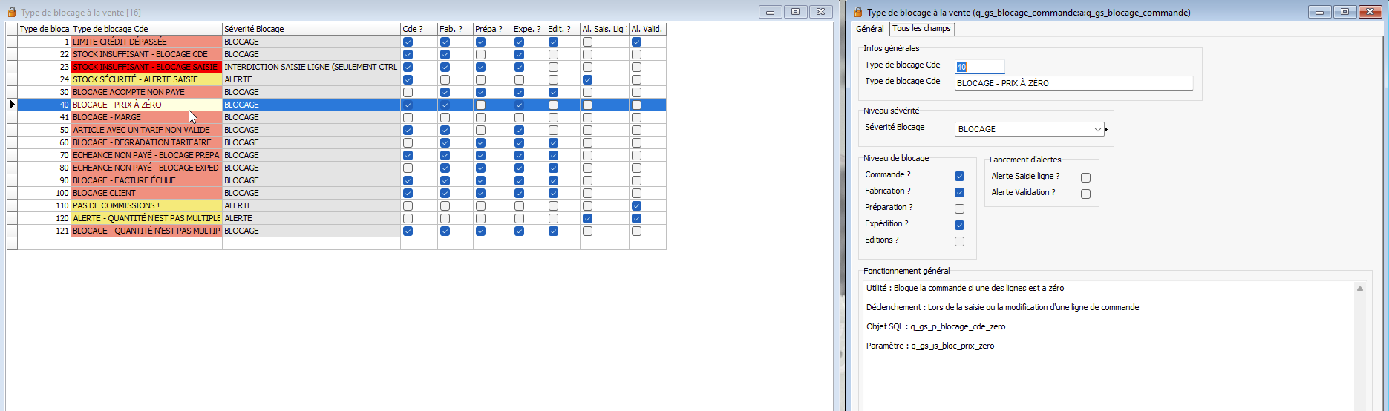Switch to the Tous les champs tab
This screenshot has width=1389, height=411.
tap(921, 29)
